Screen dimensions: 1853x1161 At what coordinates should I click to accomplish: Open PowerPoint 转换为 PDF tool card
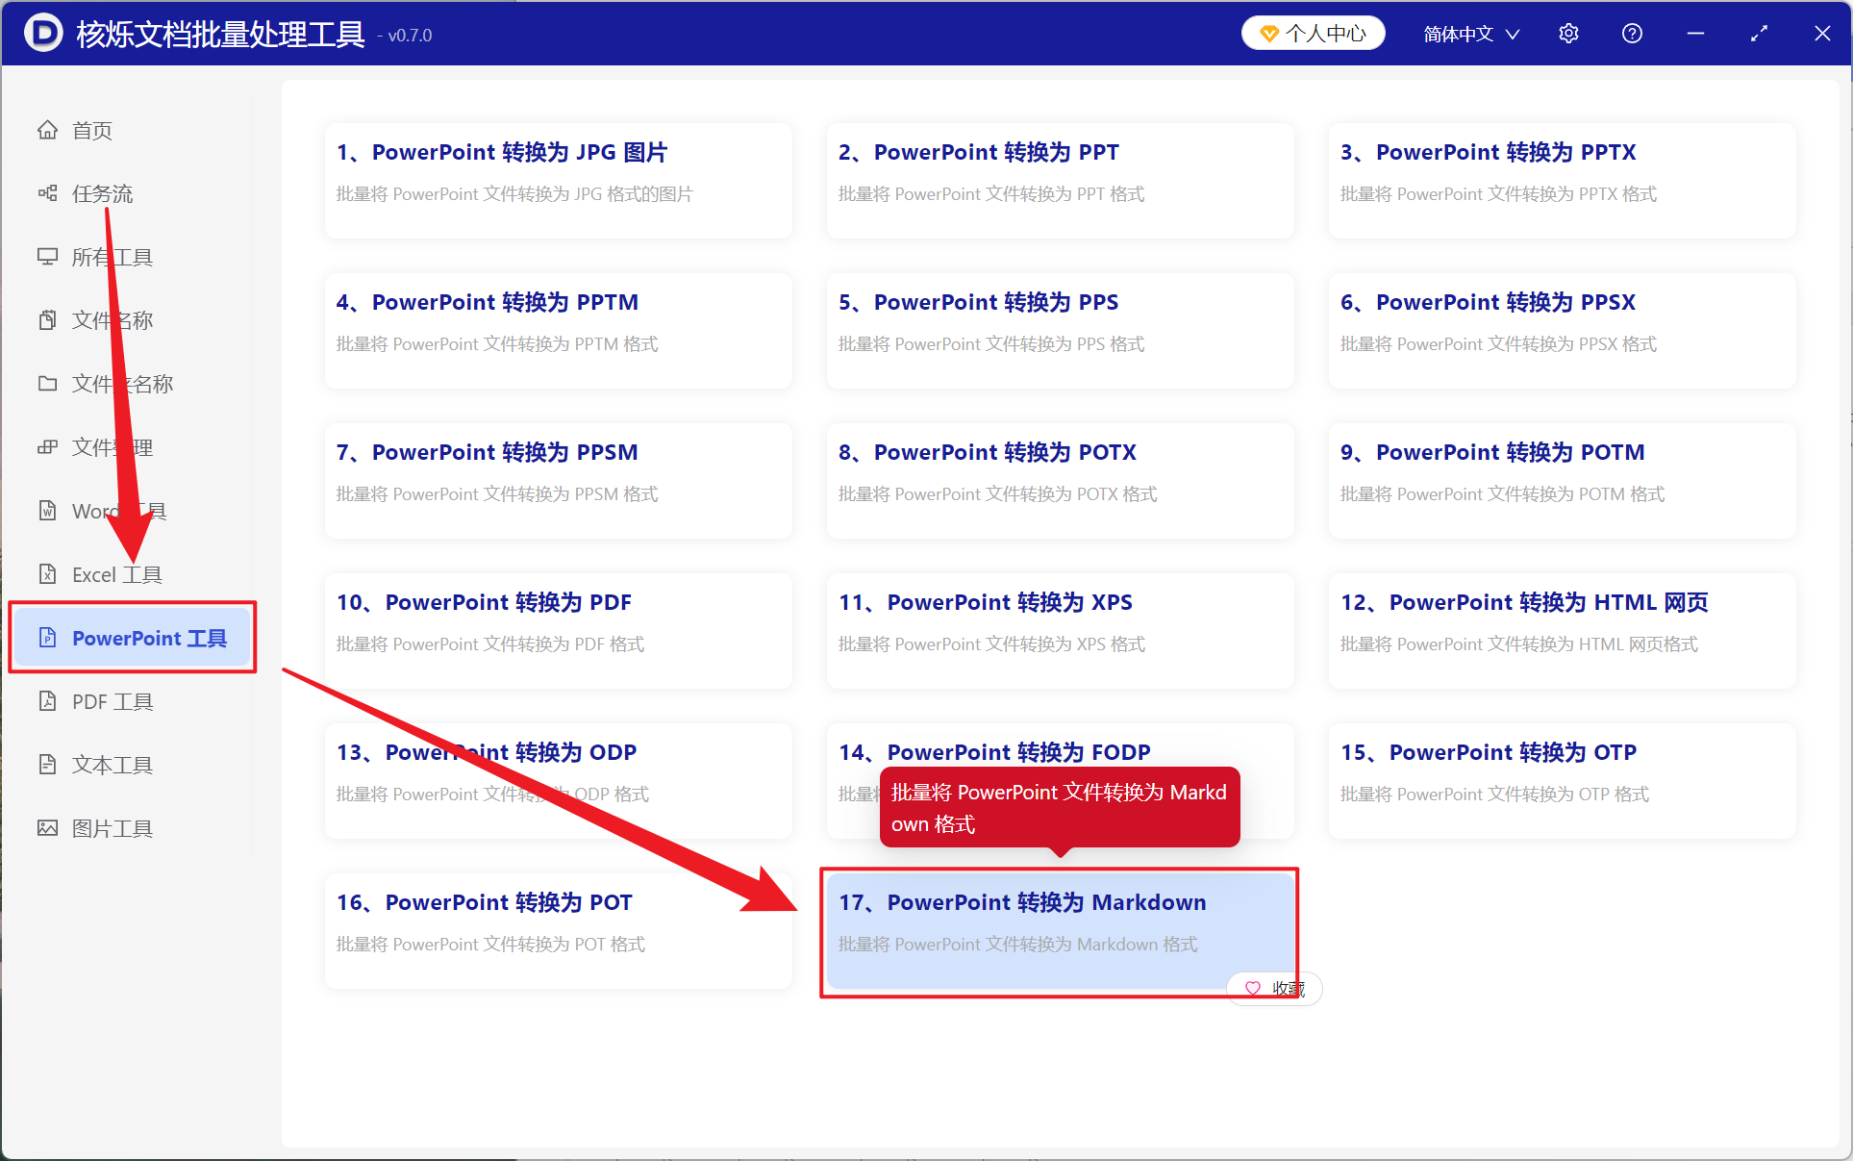pos(558,631)
